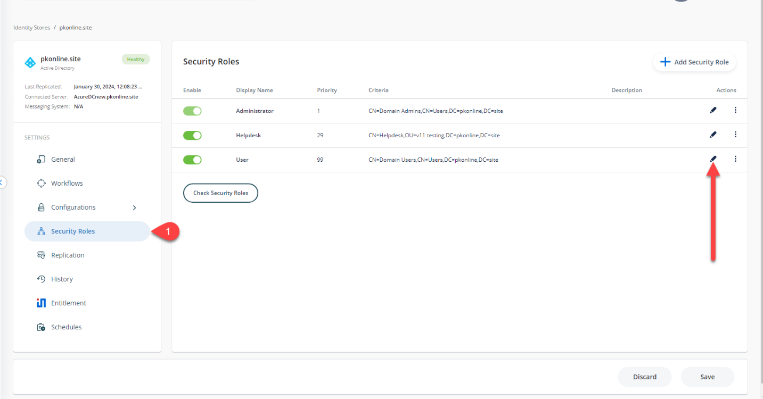The width and height of the screenshot is (763, 399).
Task: Click the Healthy status badge
Action: click(136, 59)
